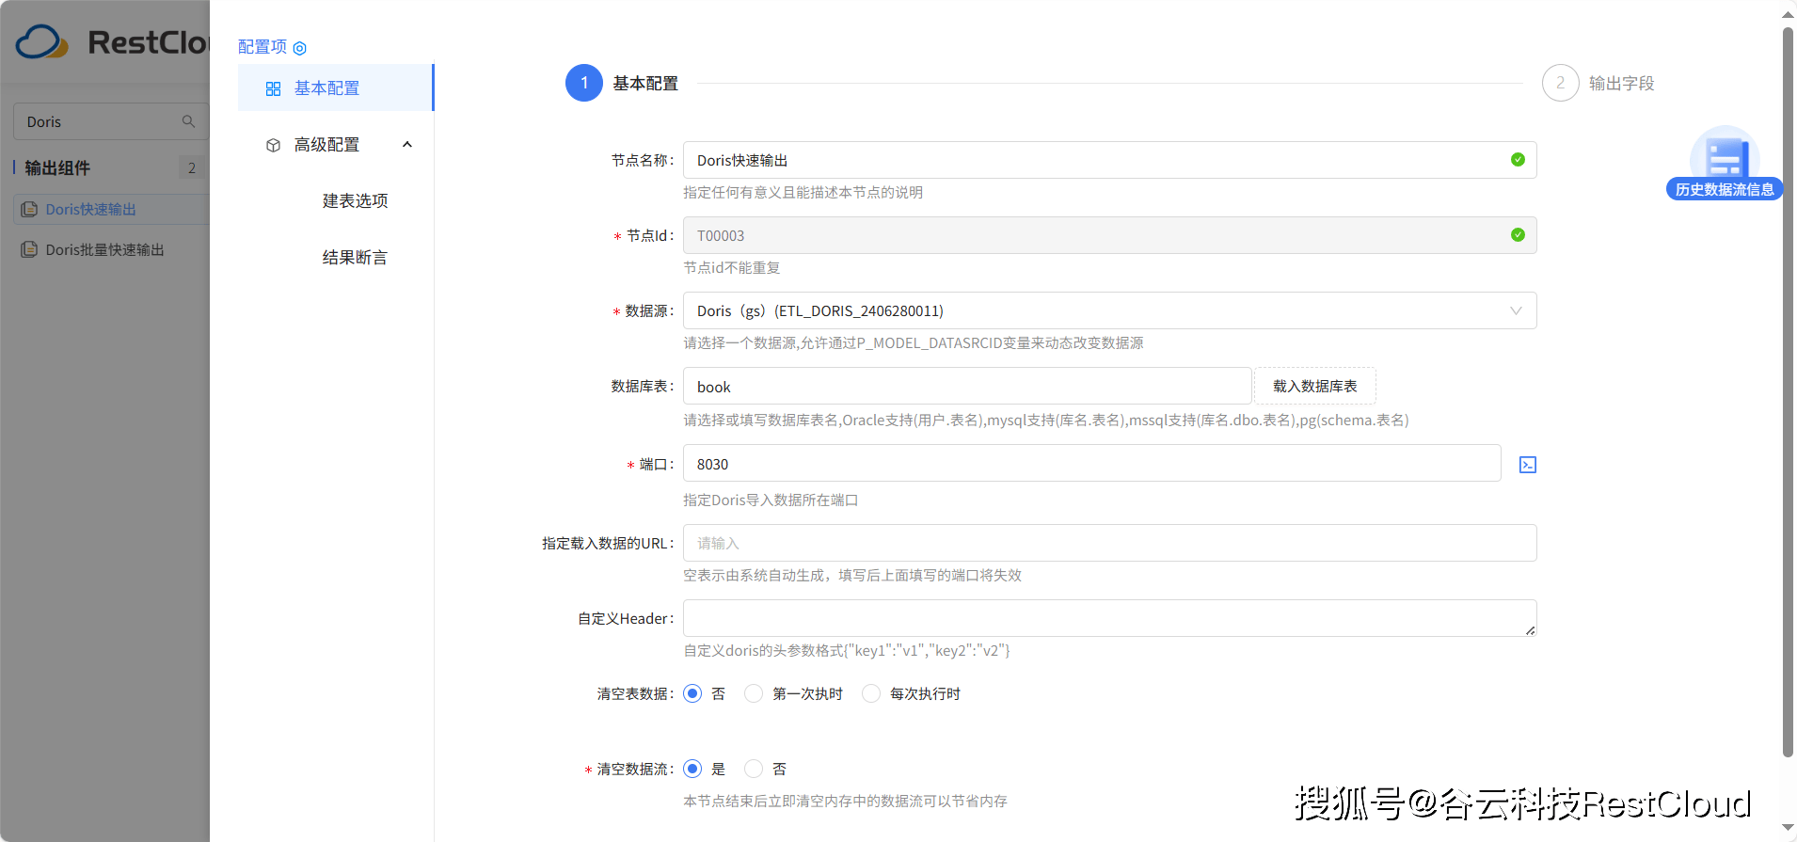This screenshot has width=1797, height=842.
Task: Click the terminal icon beside port field
Action: [1528, 465]
